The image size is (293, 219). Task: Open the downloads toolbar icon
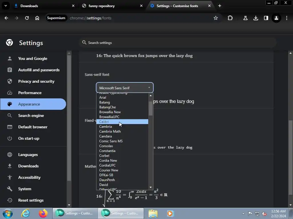pyautogui.click(x=256, y=18)
